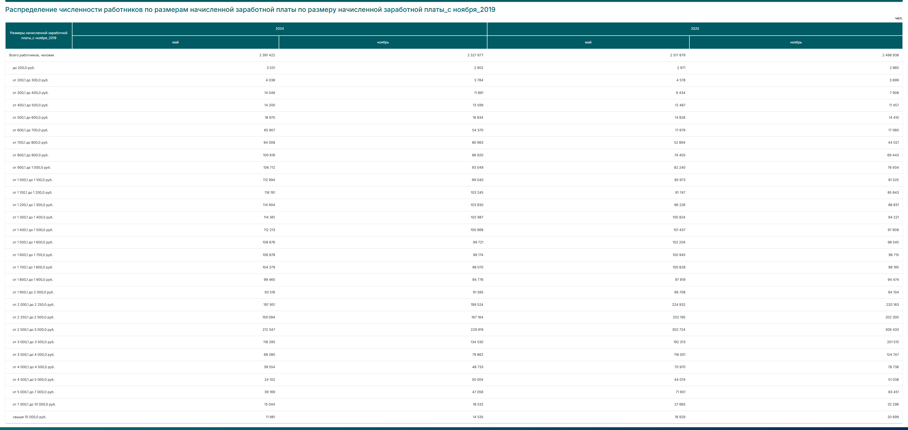Viewport: 908px width, 430px height.
Task: Click the cell value 159 094
Action: [269, 317]
